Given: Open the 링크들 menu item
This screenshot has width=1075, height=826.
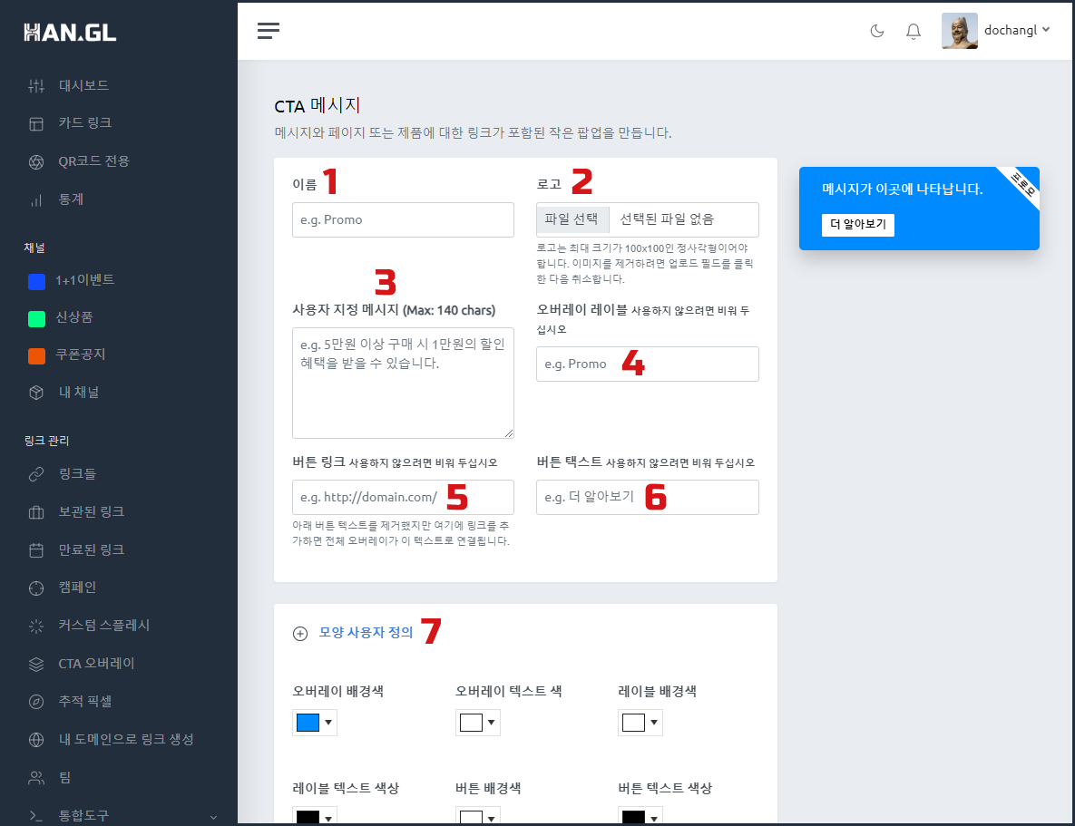Looking at the screenshot, I should [77, 473].
